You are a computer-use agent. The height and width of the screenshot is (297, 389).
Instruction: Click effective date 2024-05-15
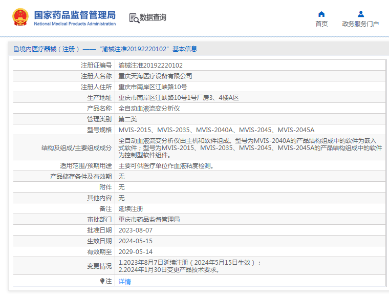(136, 241)
